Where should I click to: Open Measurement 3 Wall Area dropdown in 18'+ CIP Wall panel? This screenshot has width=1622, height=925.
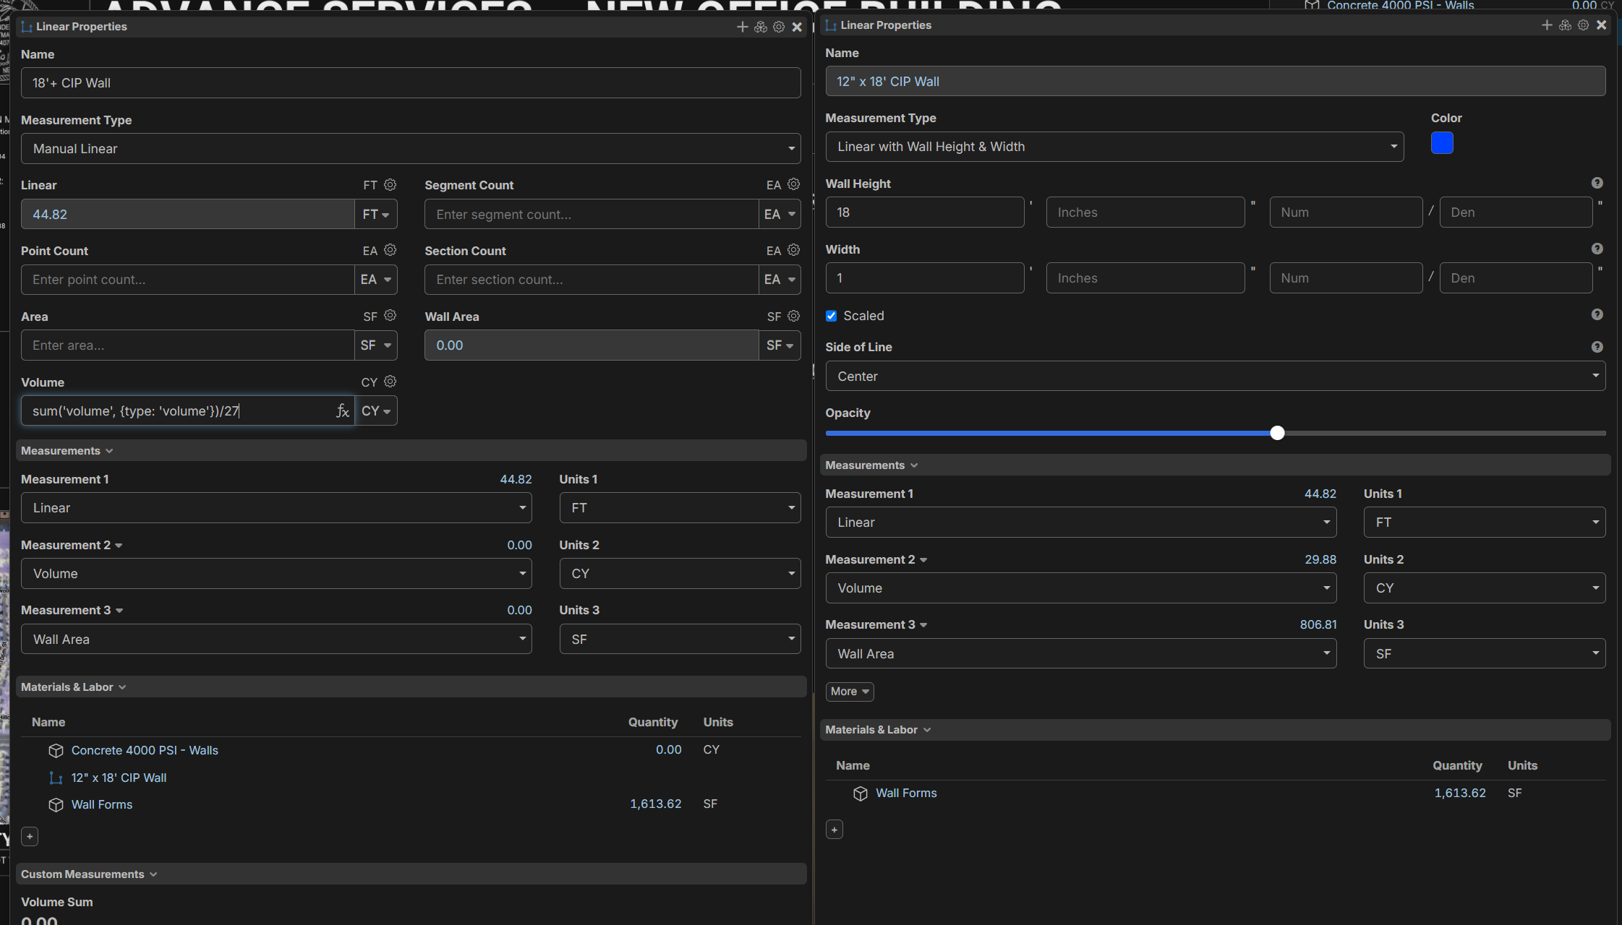[276, 640]
